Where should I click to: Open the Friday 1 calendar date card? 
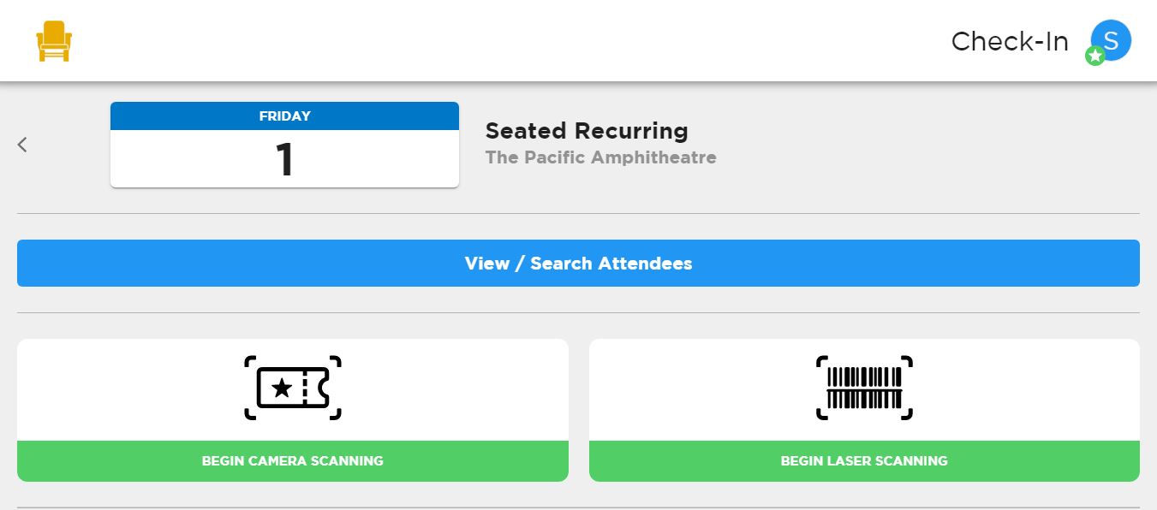284,145
